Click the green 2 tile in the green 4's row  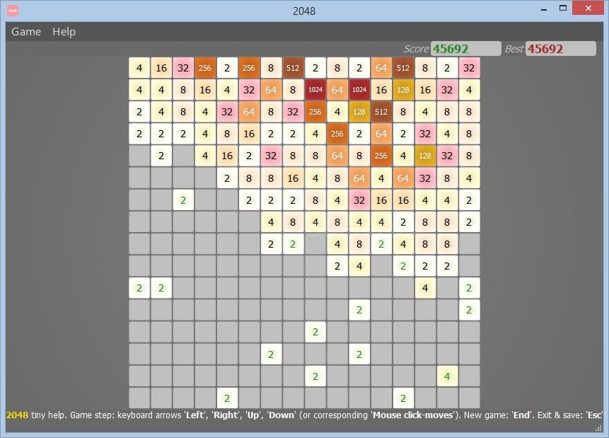pos(315,376)
